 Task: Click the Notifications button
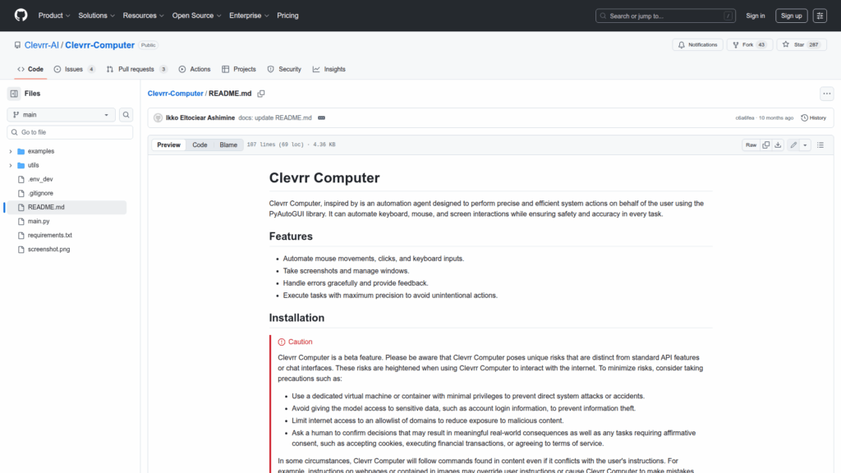point(698,44)
